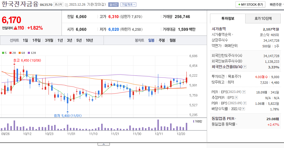This screenshot has width=284, height=148.
Task: Click the 상장주식수 value 34,147,728
Action: click(271, 41)
